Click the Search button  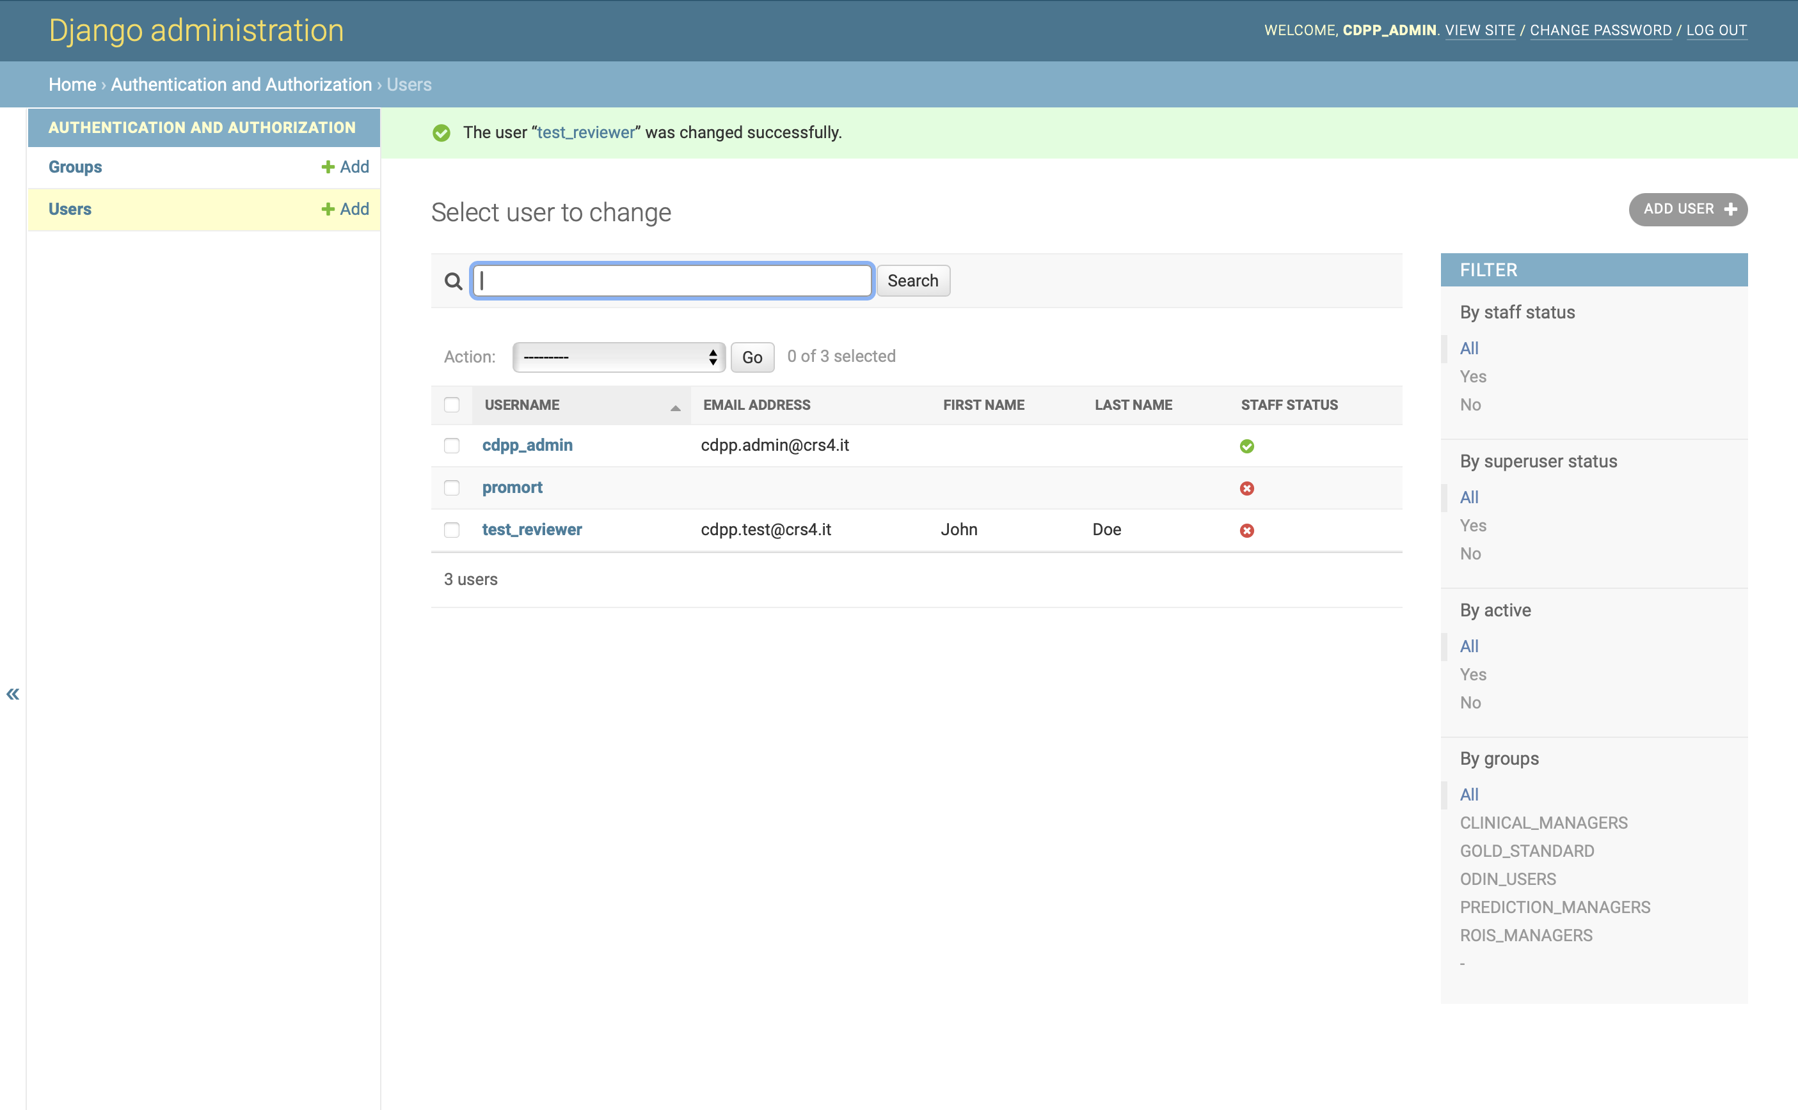click(x=913, y=281)
